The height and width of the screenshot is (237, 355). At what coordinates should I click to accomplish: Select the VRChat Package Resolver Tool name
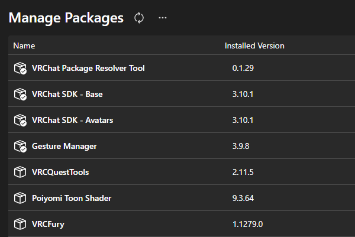(88, 69)
